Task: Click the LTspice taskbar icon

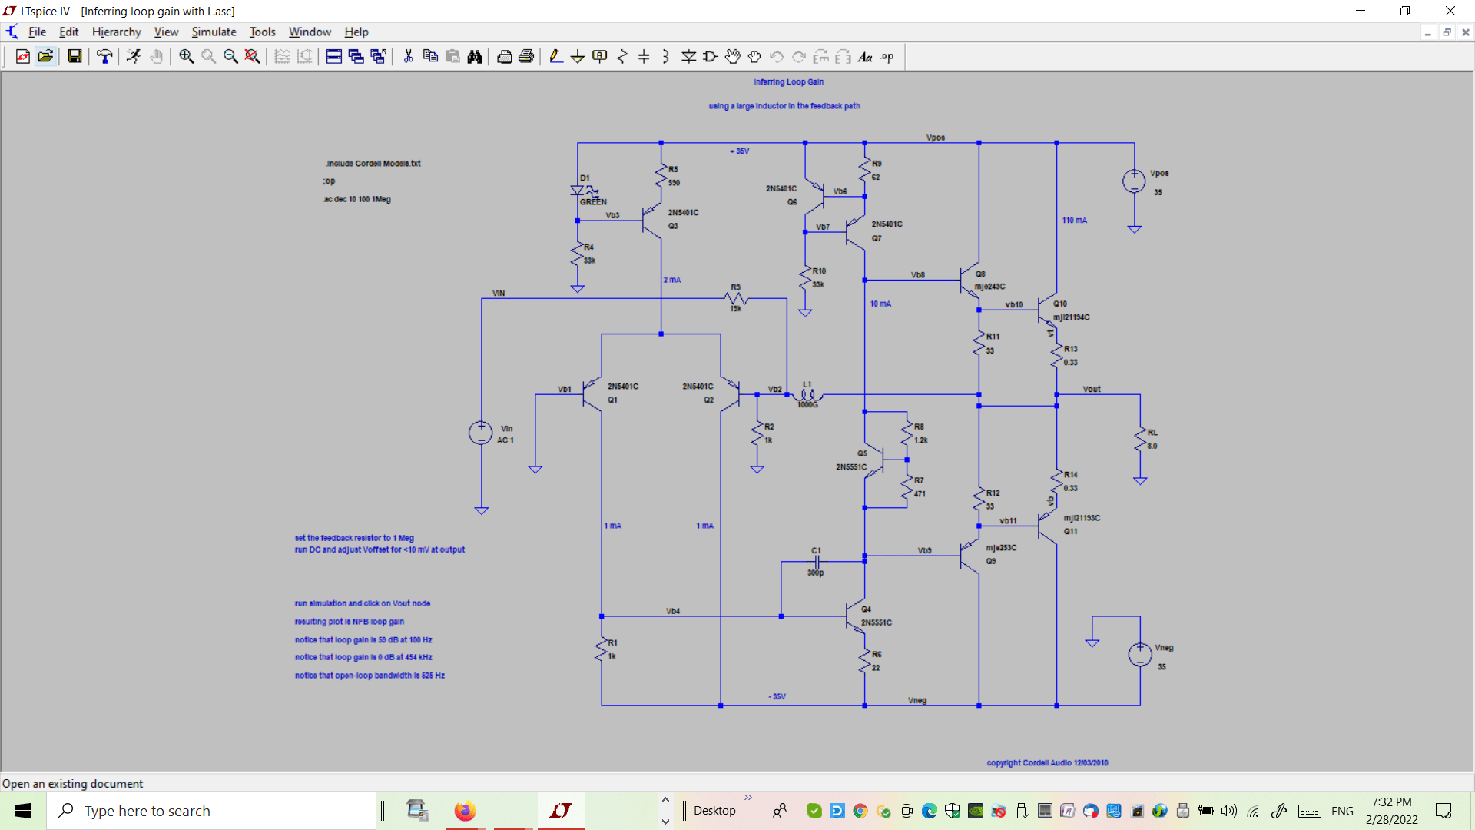Action: 560,811
